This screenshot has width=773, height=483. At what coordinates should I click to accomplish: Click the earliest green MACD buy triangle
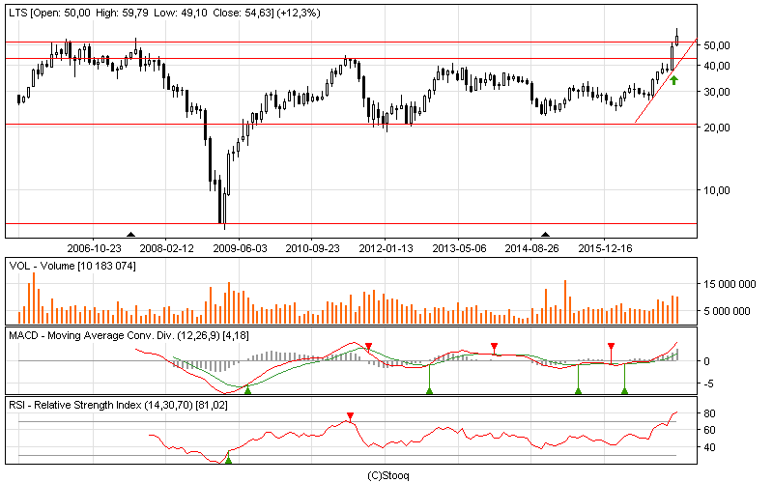[248, 390]
